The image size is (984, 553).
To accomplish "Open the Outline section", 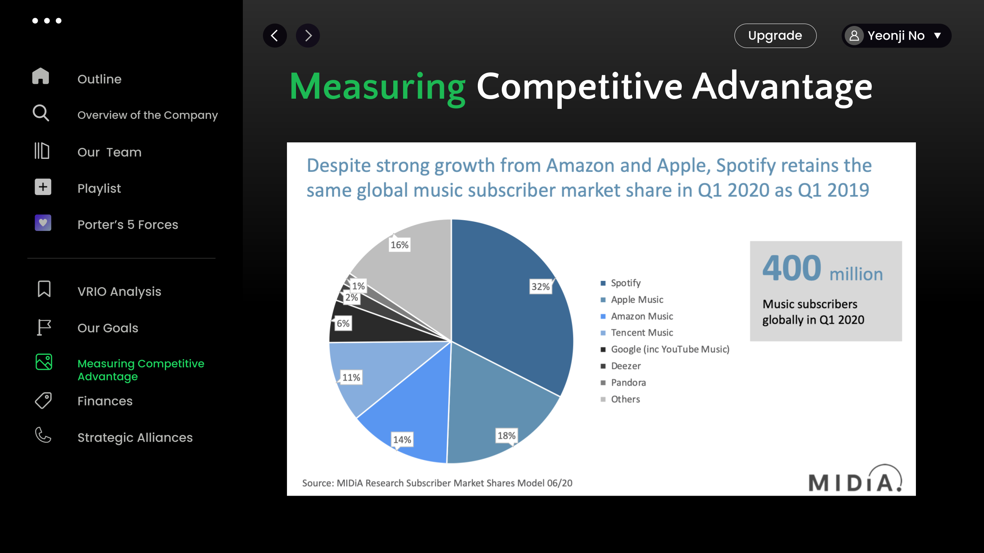I will 100,79.
